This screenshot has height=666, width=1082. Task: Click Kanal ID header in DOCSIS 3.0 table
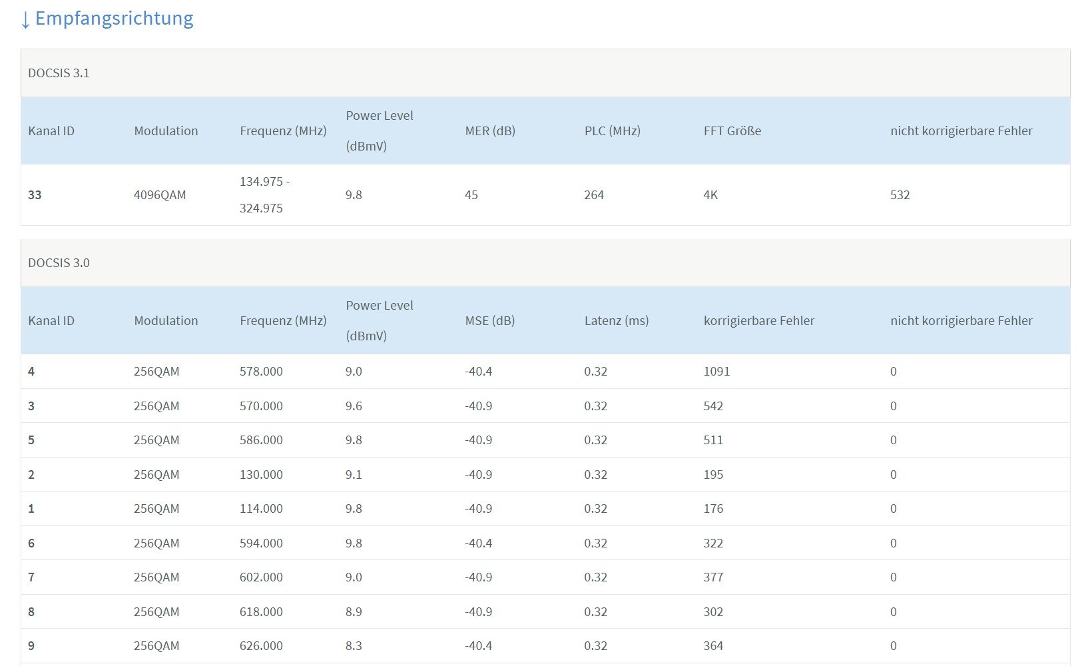coord(51,321)
